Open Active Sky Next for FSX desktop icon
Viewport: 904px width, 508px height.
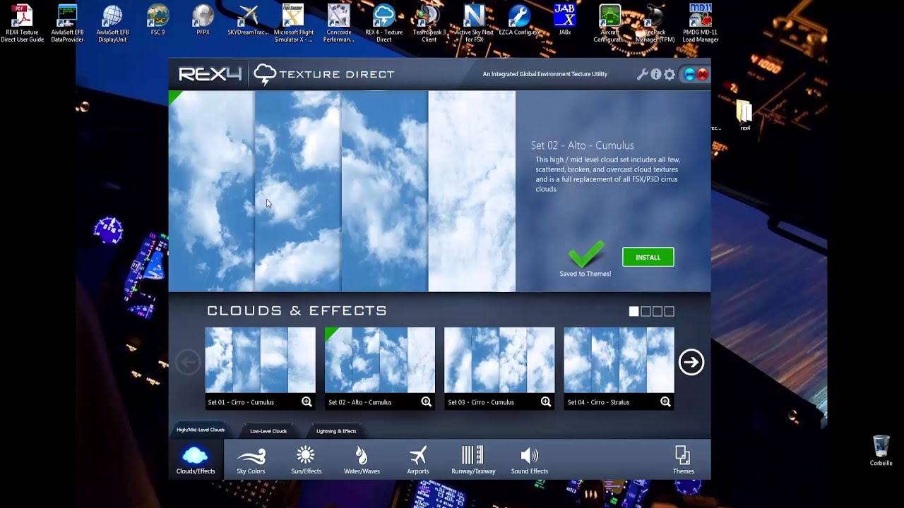(474, 23)
